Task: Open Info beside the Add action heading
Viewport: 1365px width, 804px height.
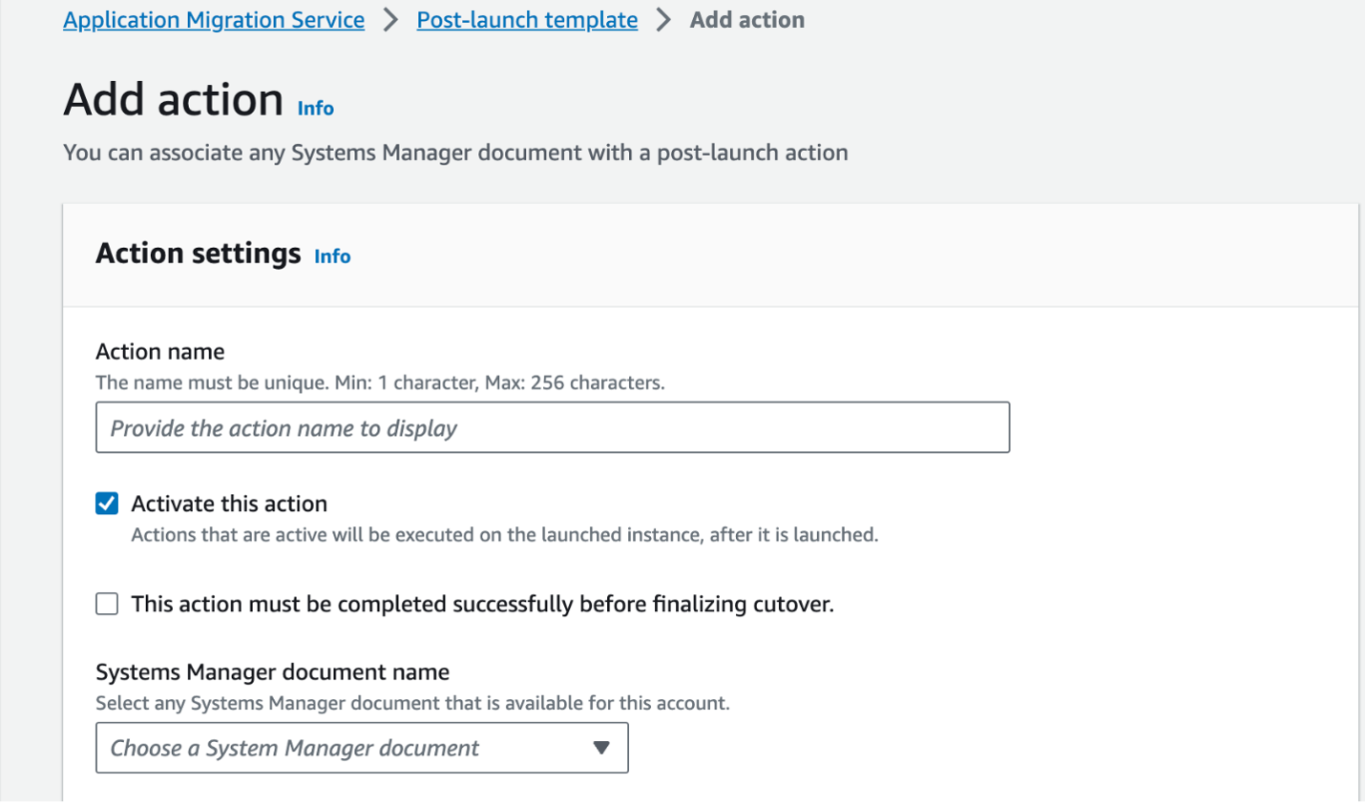Action: tap(315, 109)
